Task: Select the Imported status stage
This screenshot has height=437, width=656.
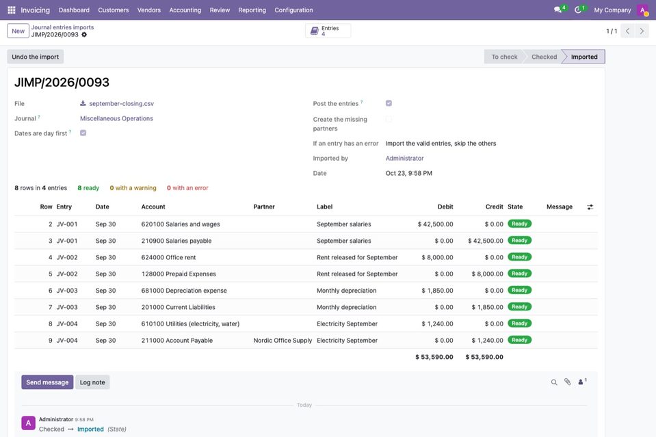Action: point(584,57)
